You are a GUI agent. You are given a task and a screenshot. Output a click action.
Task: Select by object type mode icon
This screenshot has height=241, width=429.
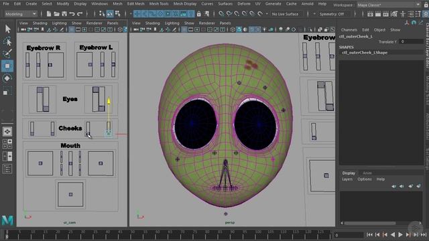(110, 13)
